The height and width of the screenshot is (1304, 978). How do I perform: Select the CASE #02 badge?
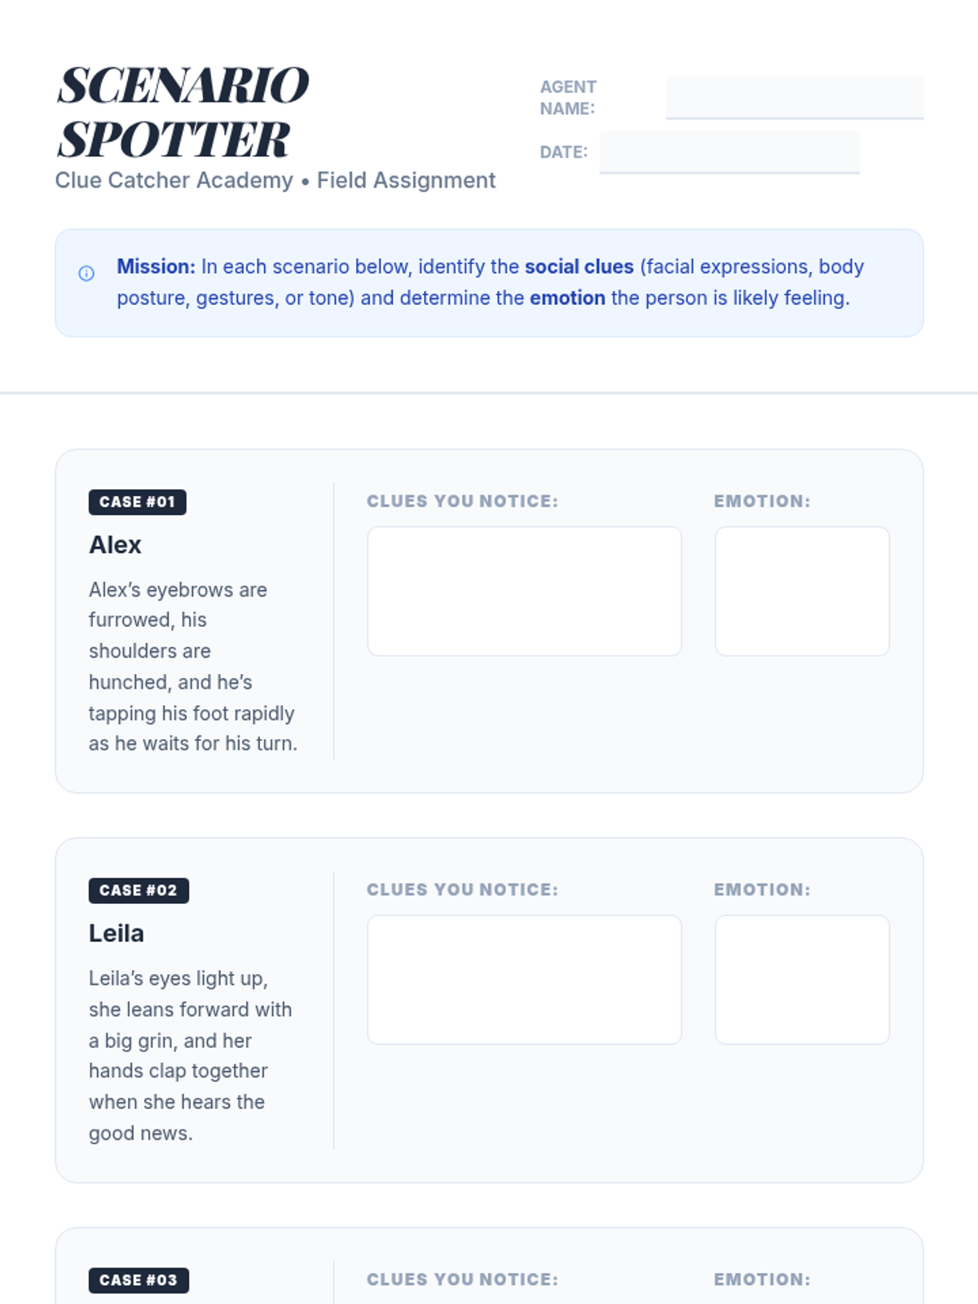pos(139,891)
